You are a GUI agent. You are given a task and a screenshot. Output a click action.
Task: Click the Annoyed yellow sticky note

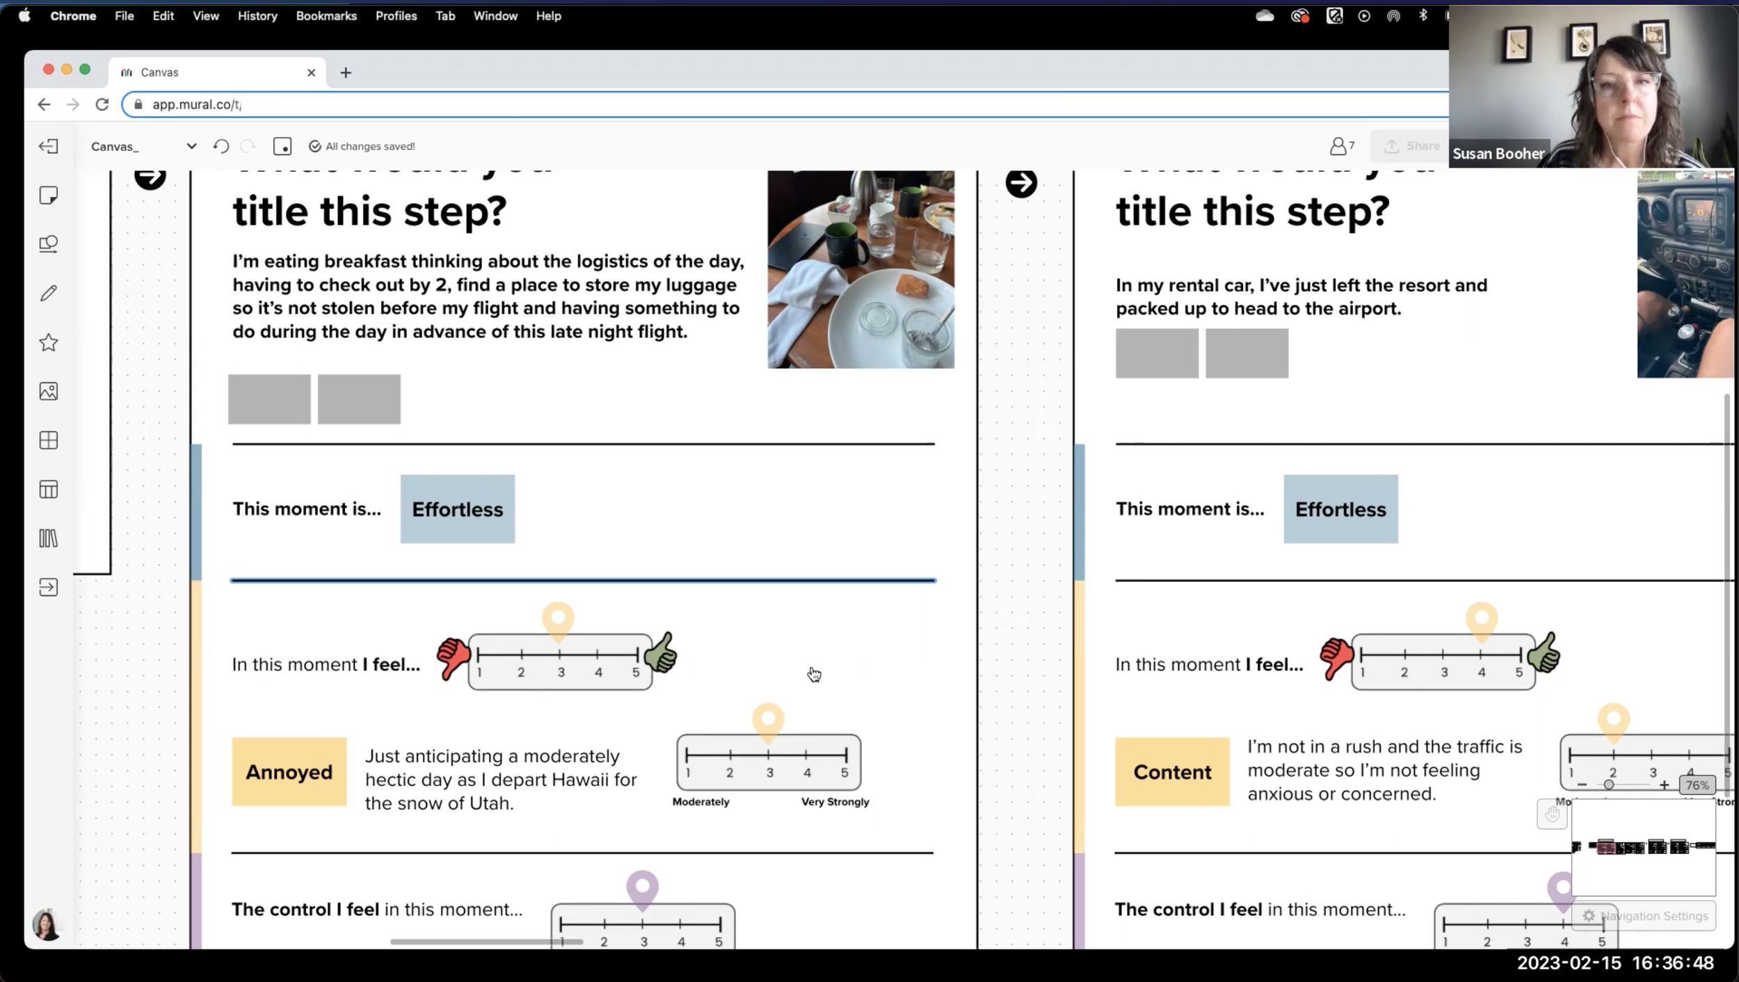pyautogui.click(x=289, y=772)
